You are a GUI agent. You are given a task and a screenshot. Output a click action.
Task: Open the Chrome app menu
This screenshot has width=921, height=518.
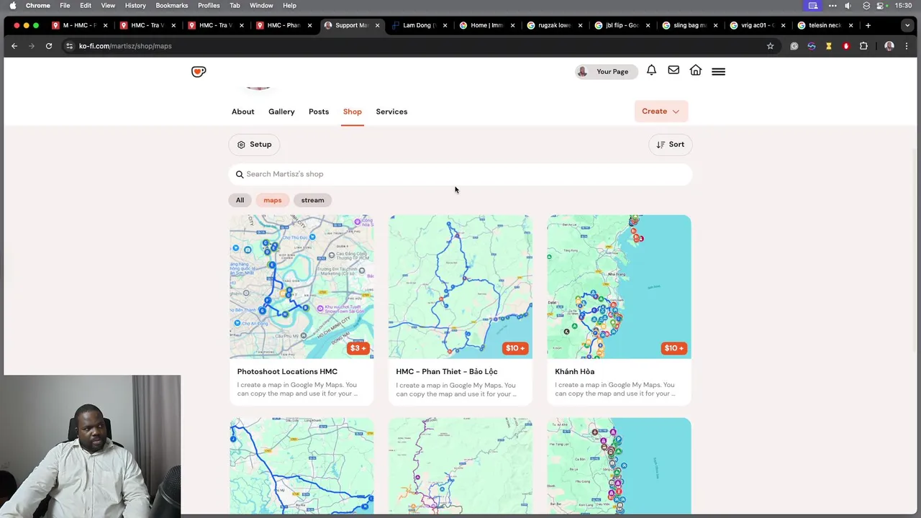tap(37, 6)
